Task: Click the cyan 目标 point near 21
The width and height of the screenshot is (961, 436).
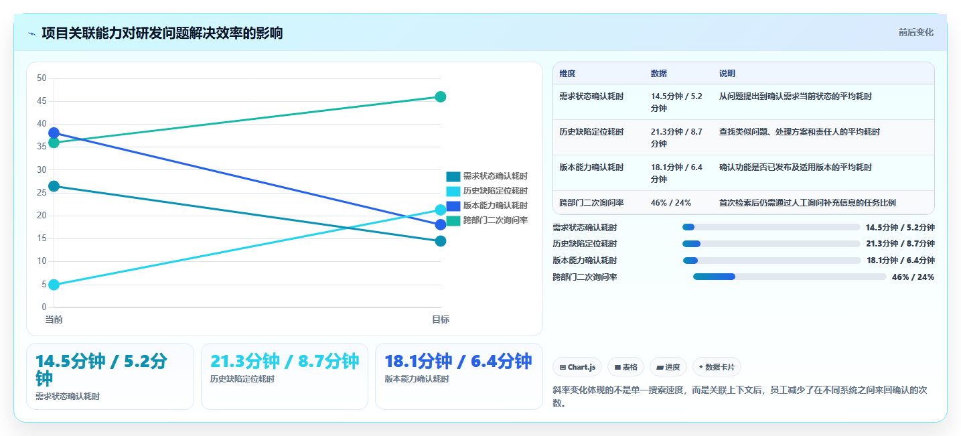Action: 441,210
